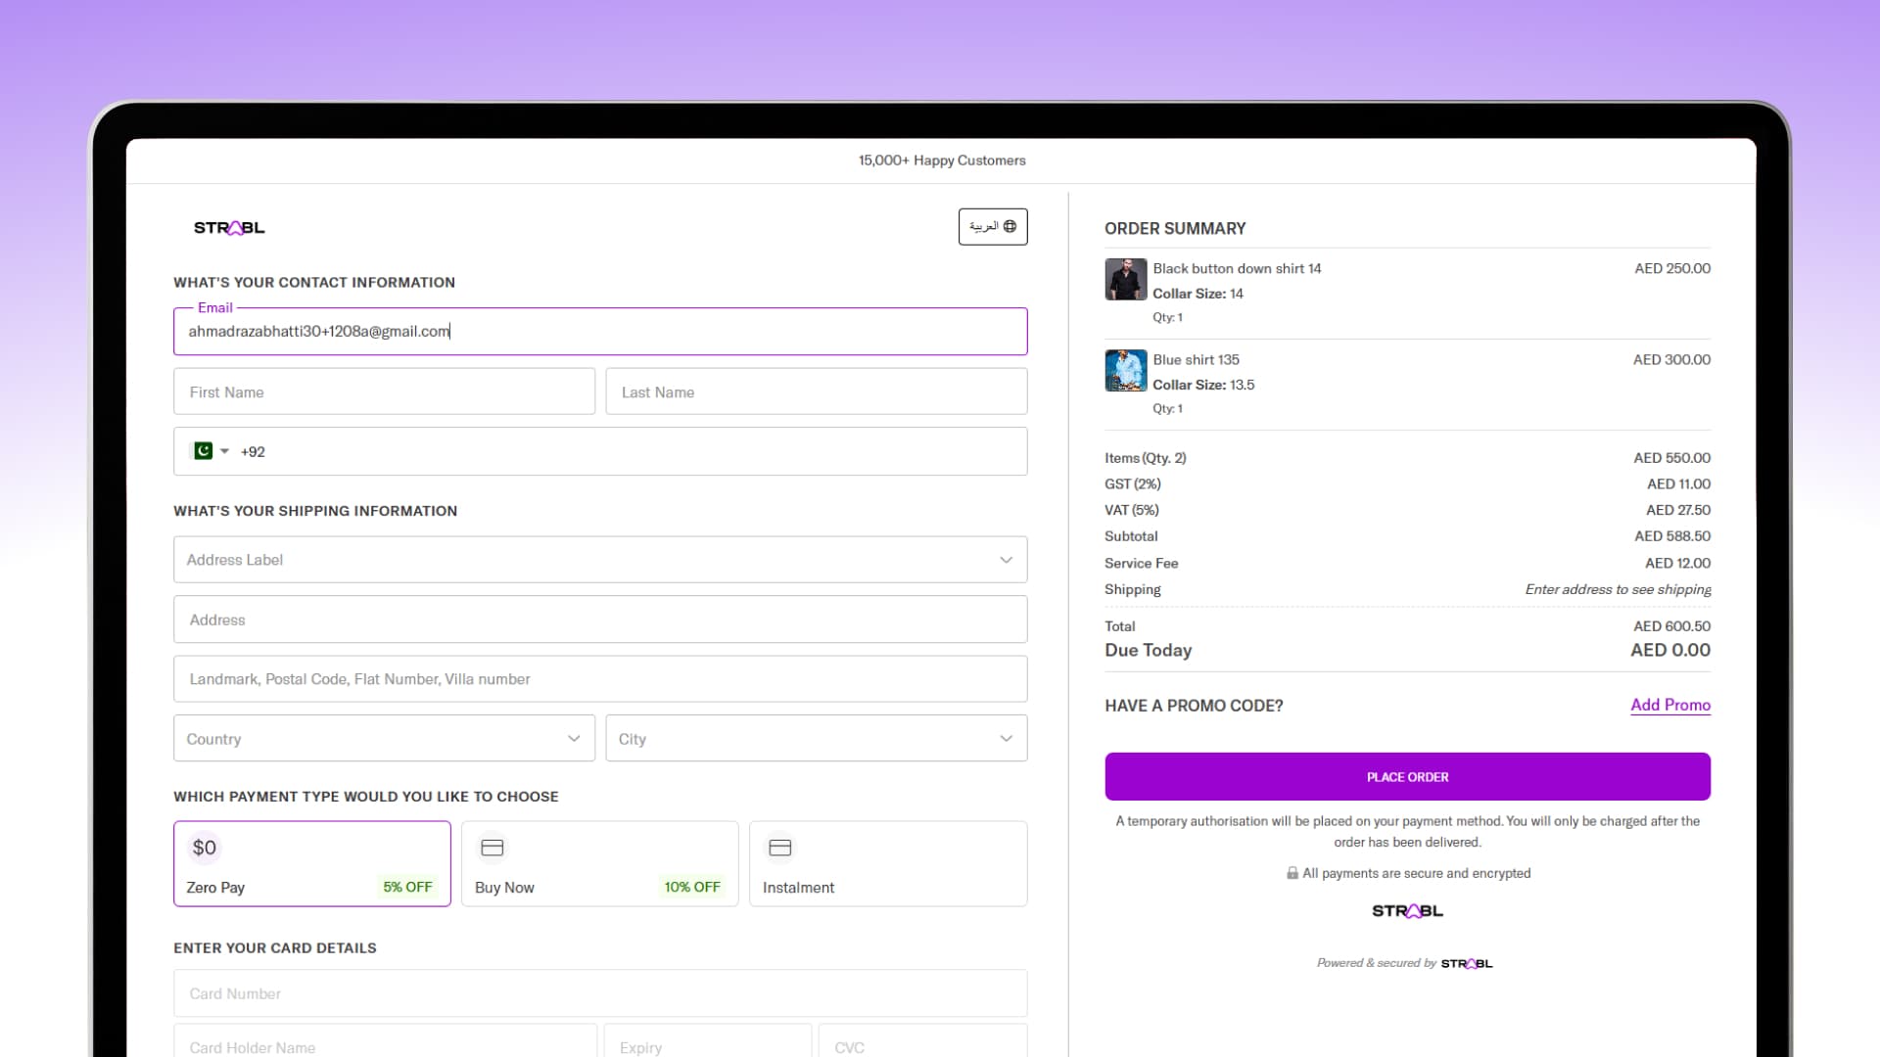This screenshot has width=1880, height=1057.
Task: Click the Pakistan flag icon
Action: pyautogui.click(x=203, y=451)
